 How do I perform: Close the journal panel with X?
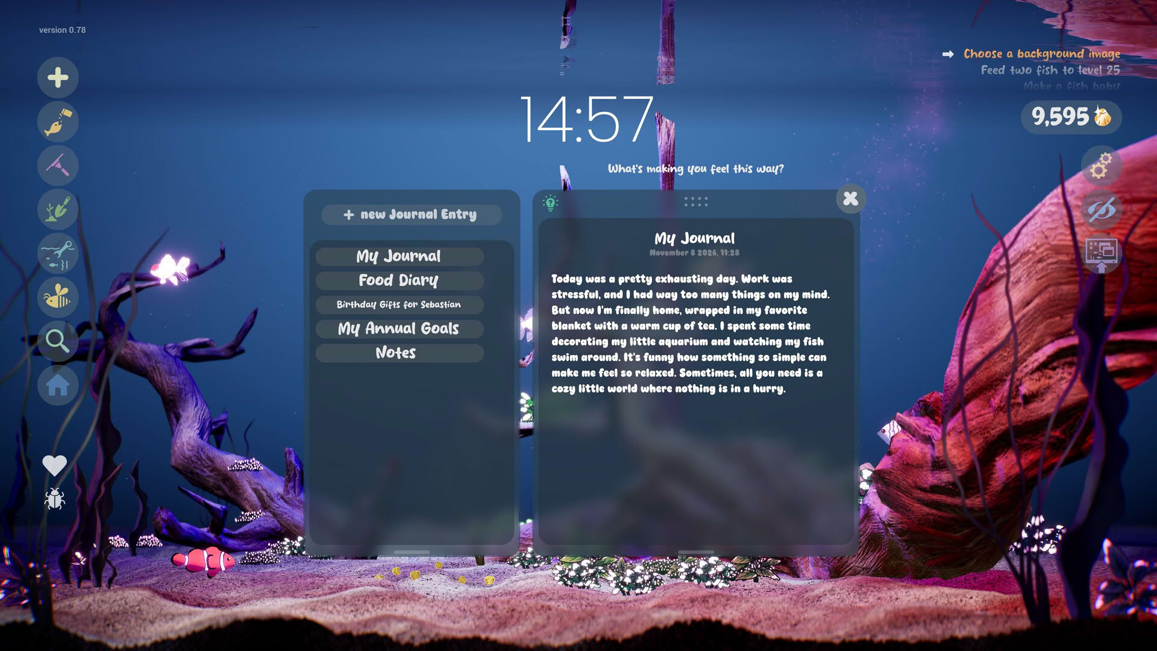850,198
